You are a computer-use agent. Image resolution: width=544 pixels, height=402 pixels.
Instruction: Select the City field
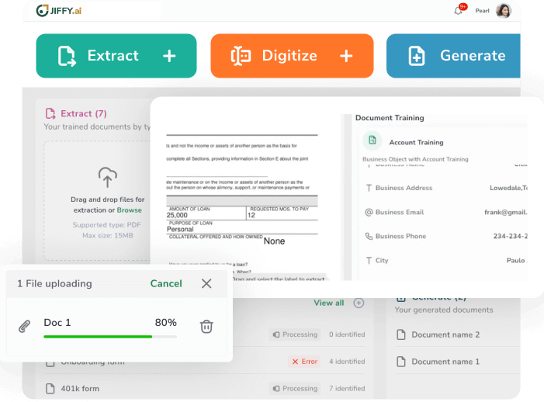pyautogui.click(x=445, y=261)
